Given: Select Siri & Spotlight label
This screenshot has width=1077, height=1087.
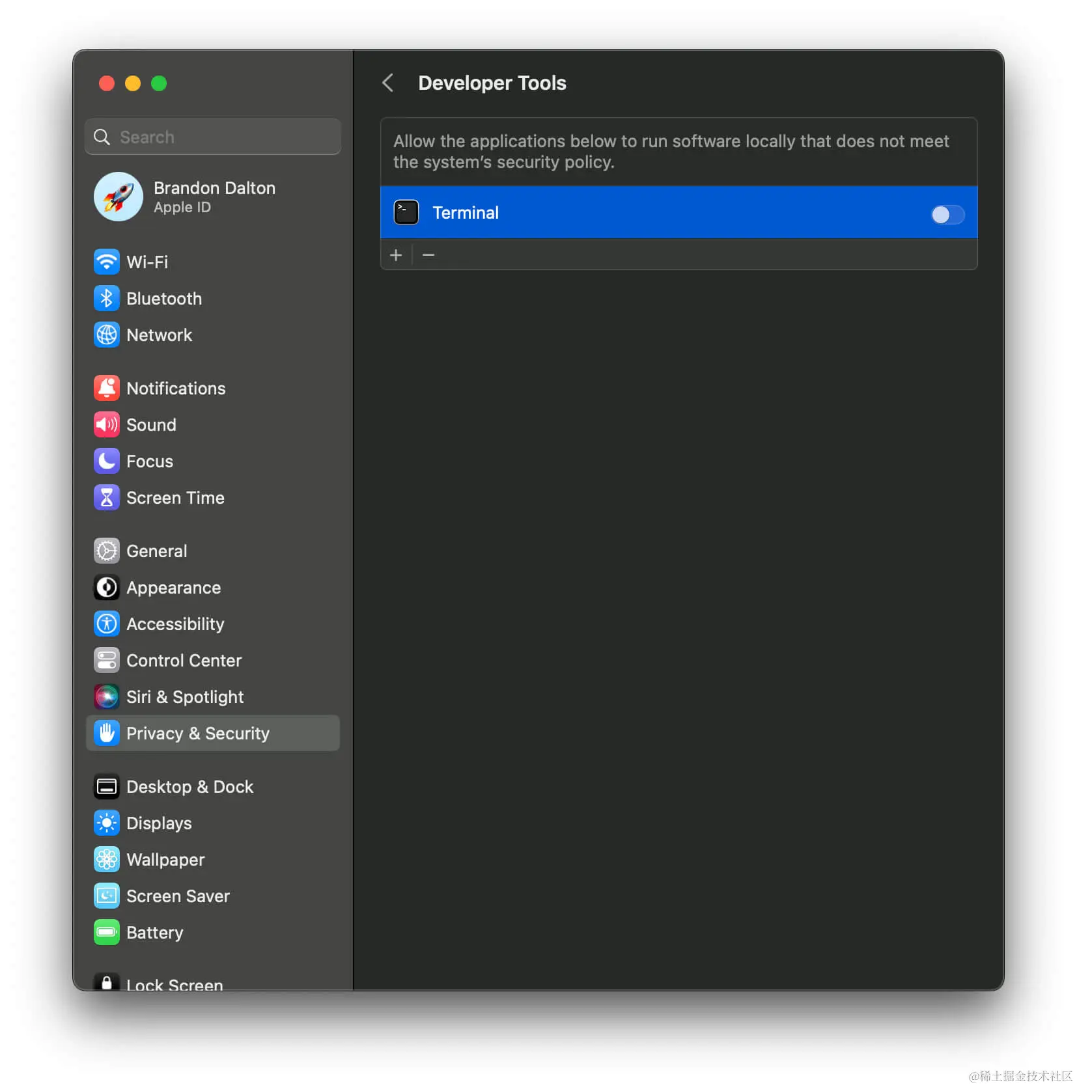Looking at the screenshot, I should click(185, 696).
